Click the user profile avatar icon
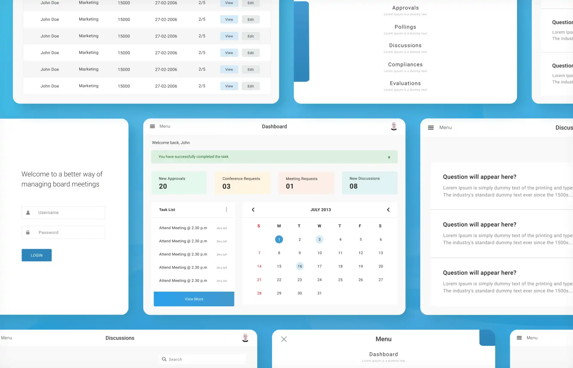The width and height of the screenshot is (573, 368). (393, 126)
